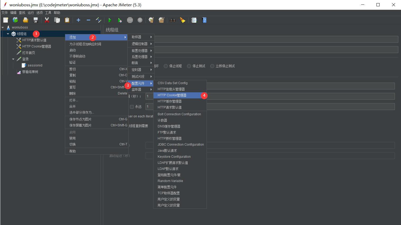
Task: Open the 后置处理器 submenu
Action: (141, 57)
